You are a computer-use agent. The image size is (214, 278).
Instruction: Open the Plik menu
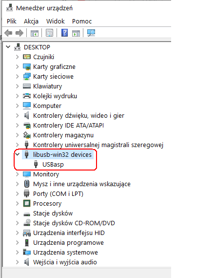pos(12,21)
